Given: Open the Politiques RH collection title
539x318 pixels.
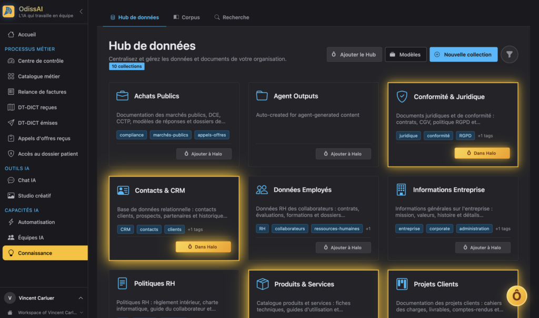Looking at the screenshot, I should (154, 283).
